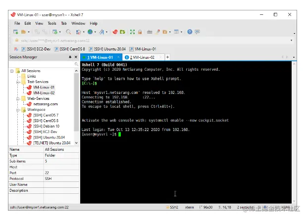The width and height of the screenshot is (307, 219).
Task: Select VM-Linux-02 in session tree
Action: point(44,93)
